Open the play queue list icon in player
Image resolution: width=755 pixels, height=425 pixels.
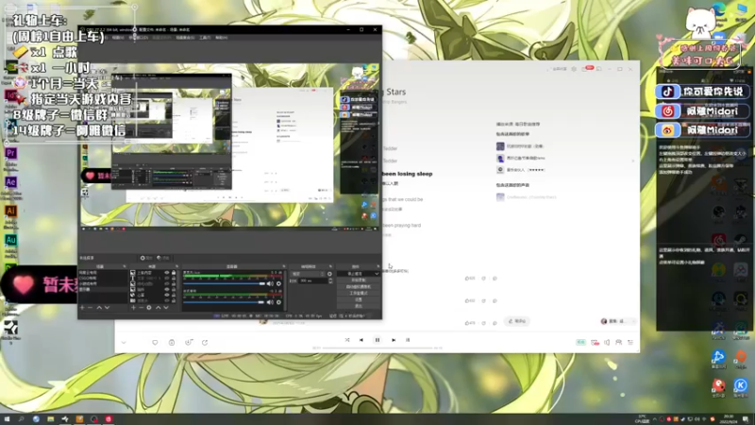coord(630,342)
